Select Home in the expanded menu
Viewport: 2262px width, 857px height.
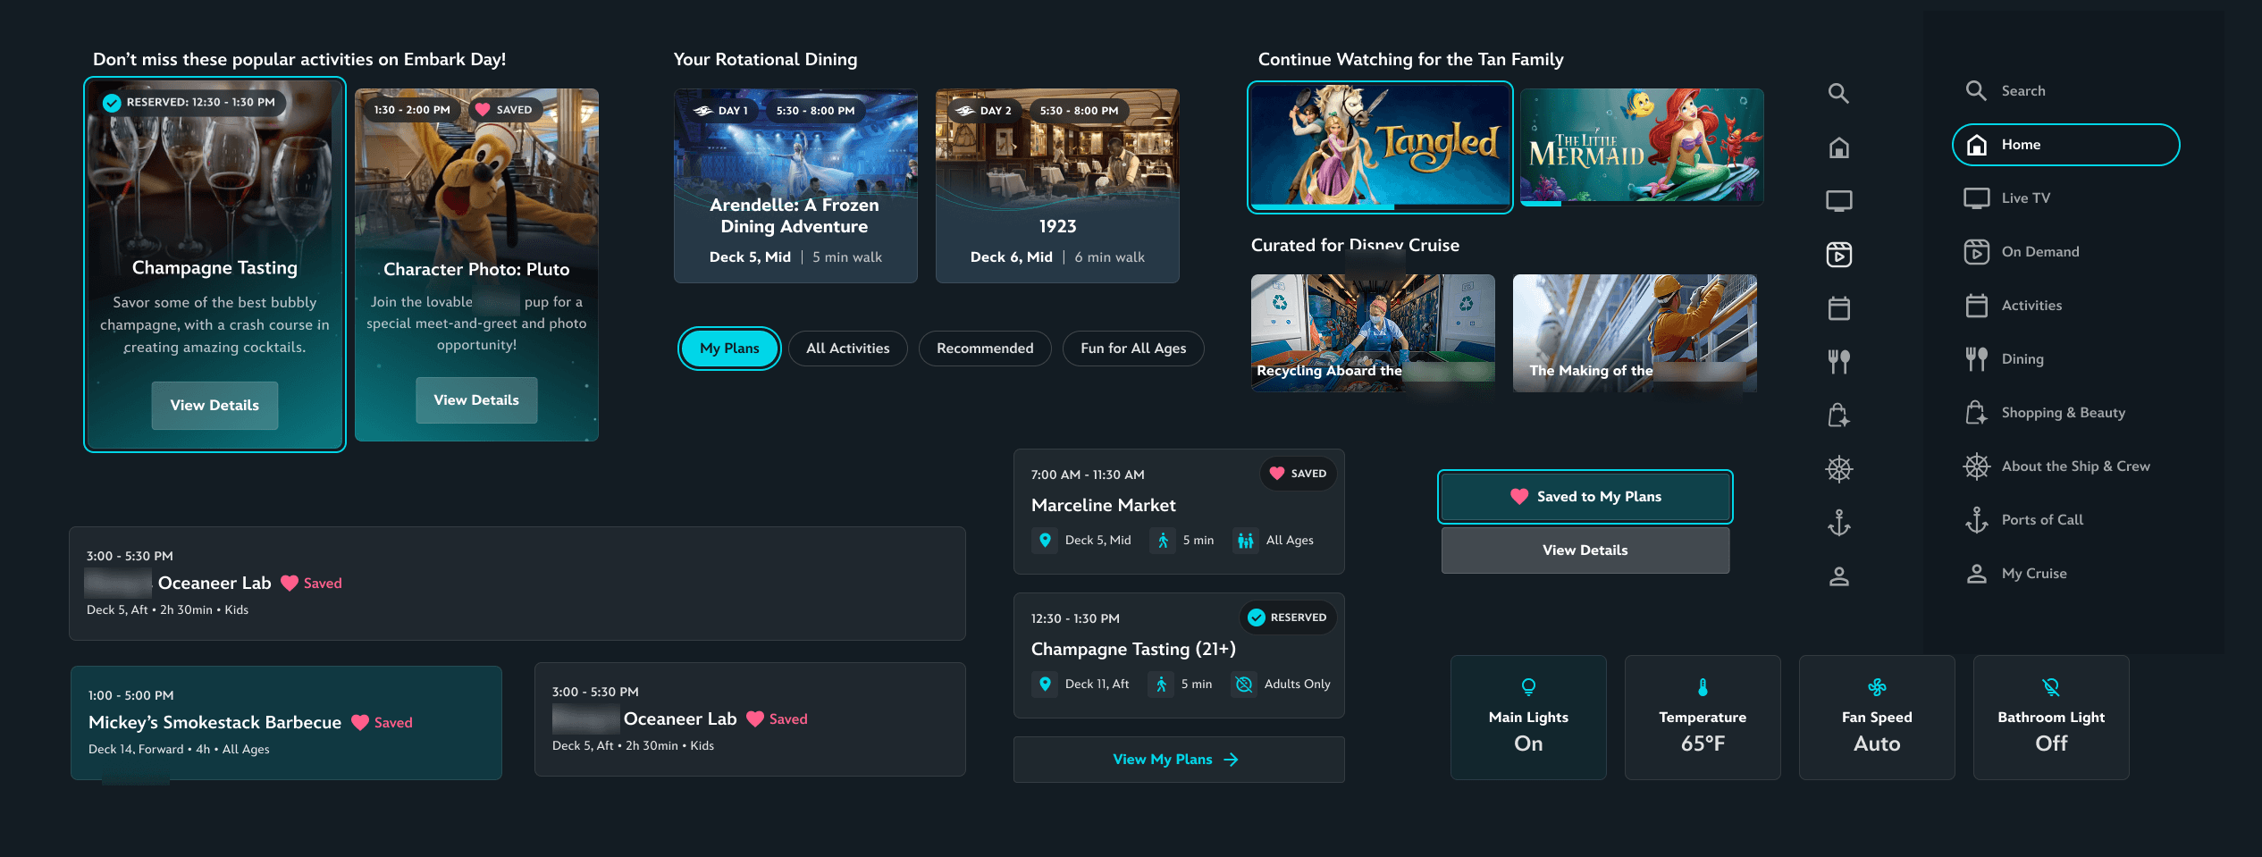[x=2065, y=145]
